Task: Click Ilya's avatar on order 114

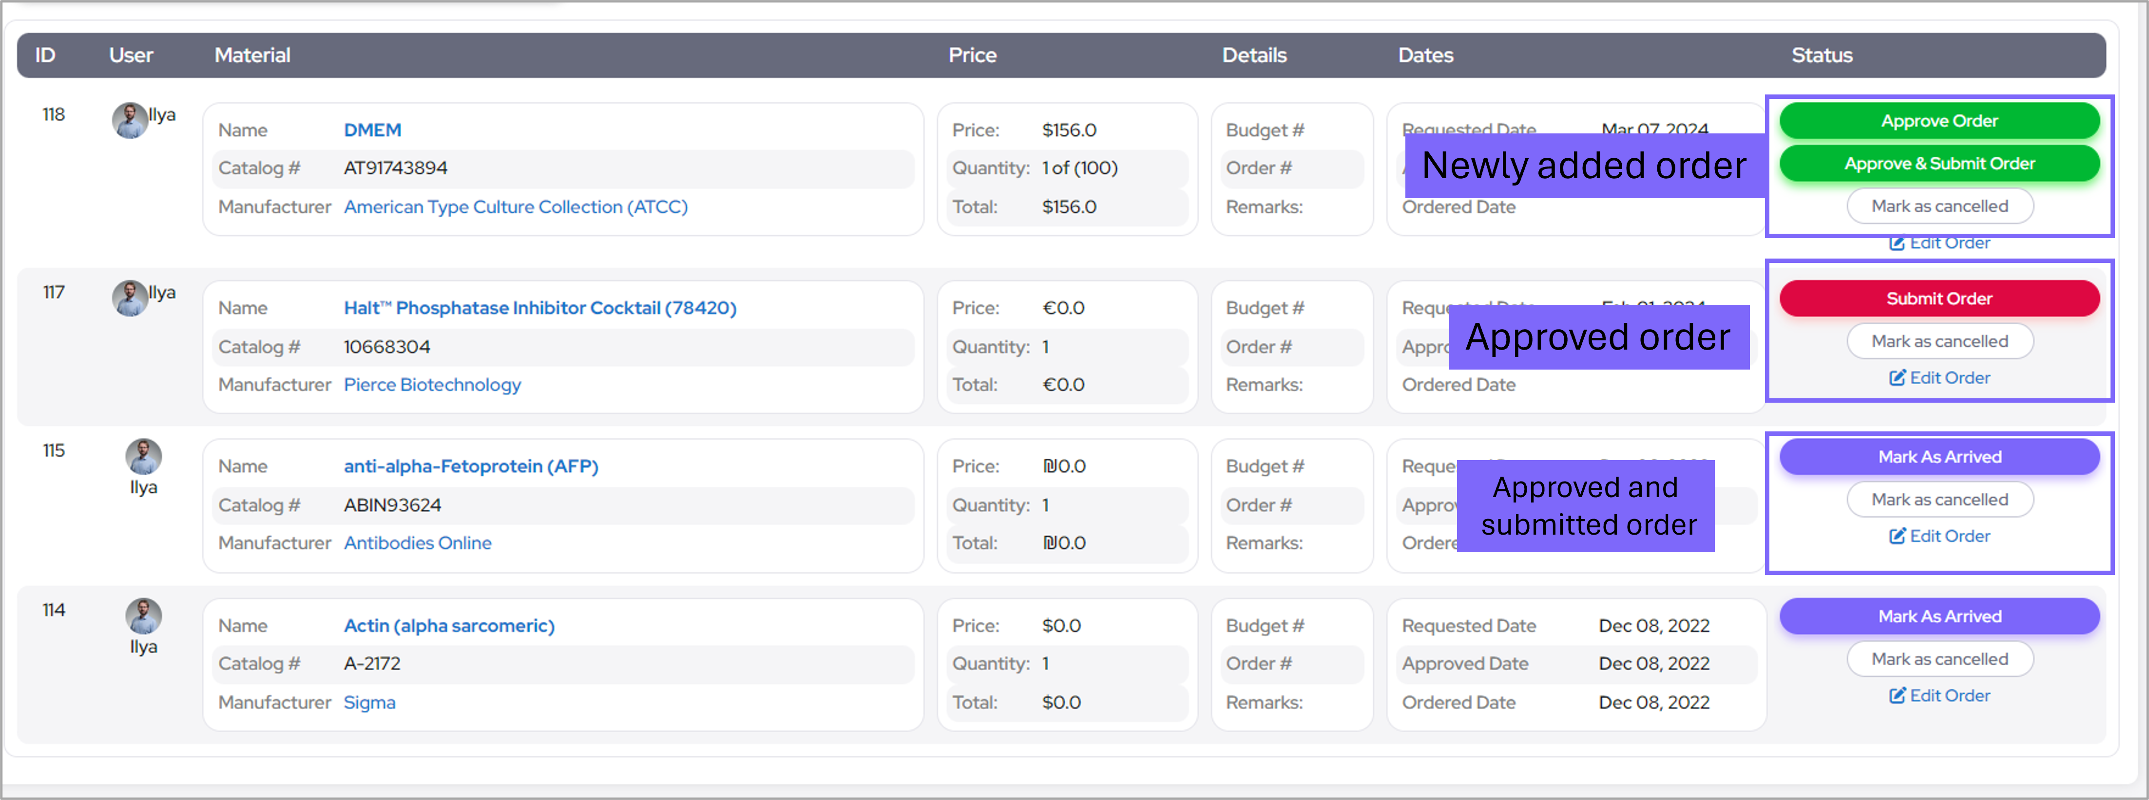Action: pyautogui.click(x=143, y=616)
